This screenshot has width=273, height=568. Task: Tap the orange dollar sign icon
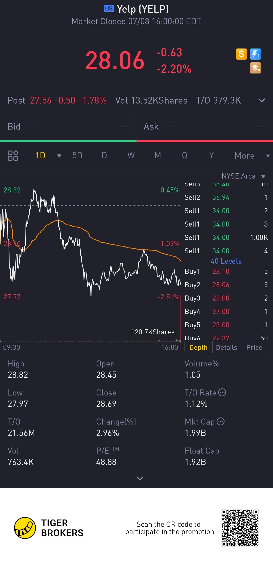tap(241, 54)
